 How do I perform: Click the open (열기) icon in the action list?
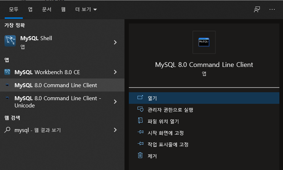(140, 97)
